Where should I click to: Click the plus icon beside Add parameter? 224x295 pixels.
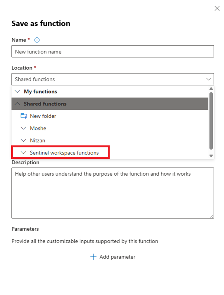click(x=93, y=257)
